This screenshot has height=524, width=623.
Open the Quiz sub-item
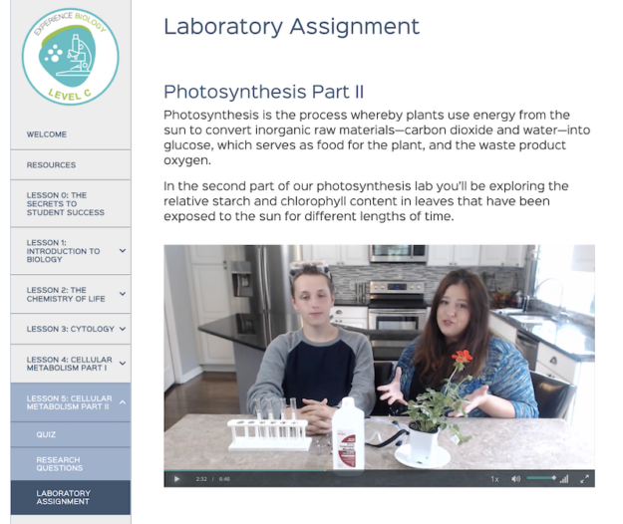pyautogui.click(x=71, y=434)
